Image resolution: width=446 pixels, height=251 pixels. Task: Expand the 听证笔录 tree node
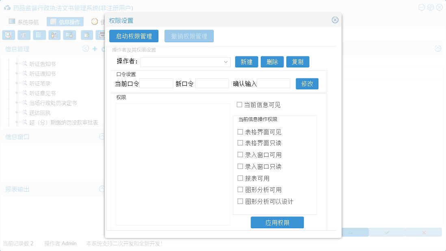[17, 83]
